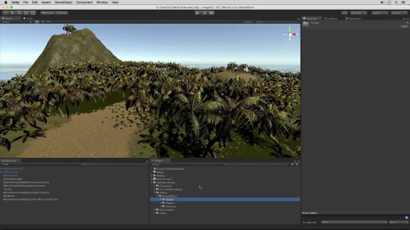Open the Hierarchy Create dropdown
Viewport: 410px width, 230px height.
point(6,164)
